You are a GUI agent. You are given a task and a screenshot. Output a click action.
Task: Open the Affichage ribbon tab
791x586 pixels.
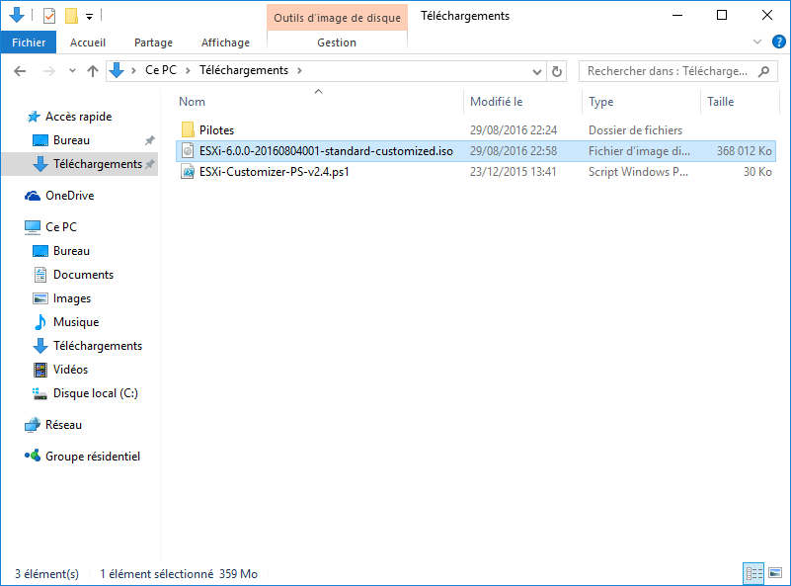click(225, 42)
